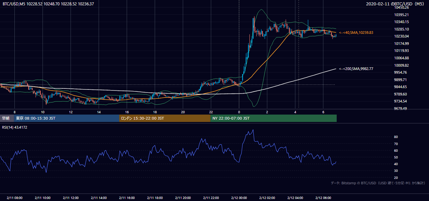
Task: Select the 東京 08:00-15:30 JST session bar
Action: [67, 118]
